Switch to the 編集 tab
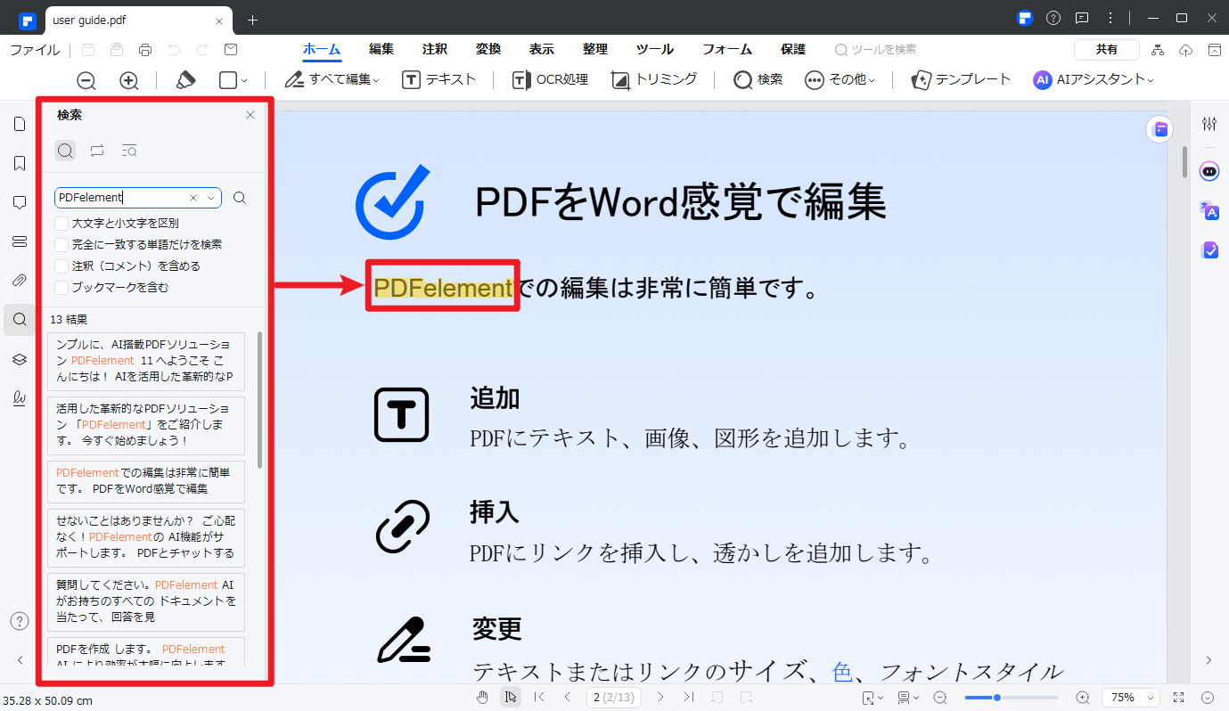This screenshot has width=1229, height=711. click(381, 50)
